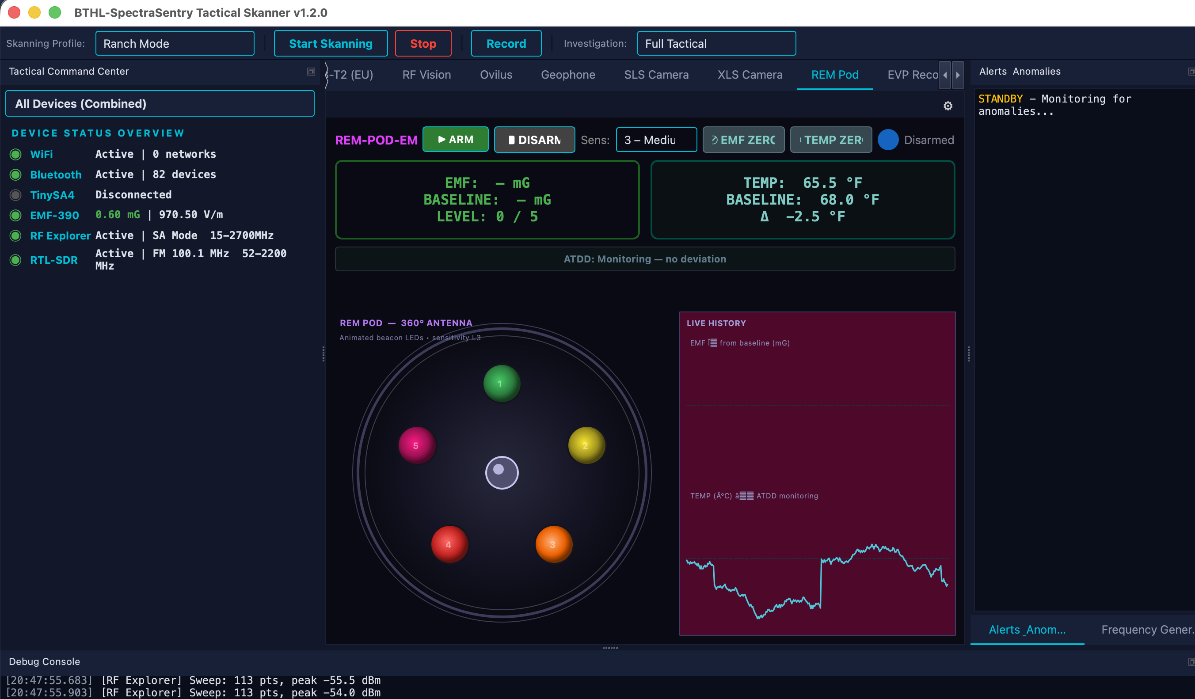The height and width of the screenshot is (699, 1195).
Task: Click the red LED beacon number 4
Action: [449, 544]
